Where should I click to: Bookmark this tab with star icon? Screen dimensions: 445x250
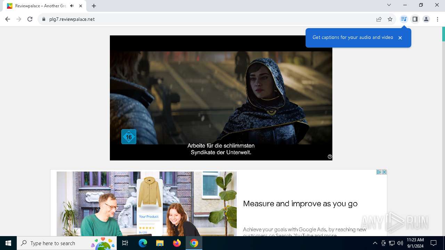point(390,19)
